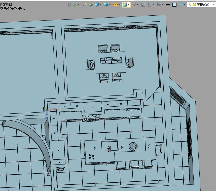The height and width of the screenshot is (191, 216).
Task: Expand the monitor display dropdown arrow
Action: tap(163, 5)
